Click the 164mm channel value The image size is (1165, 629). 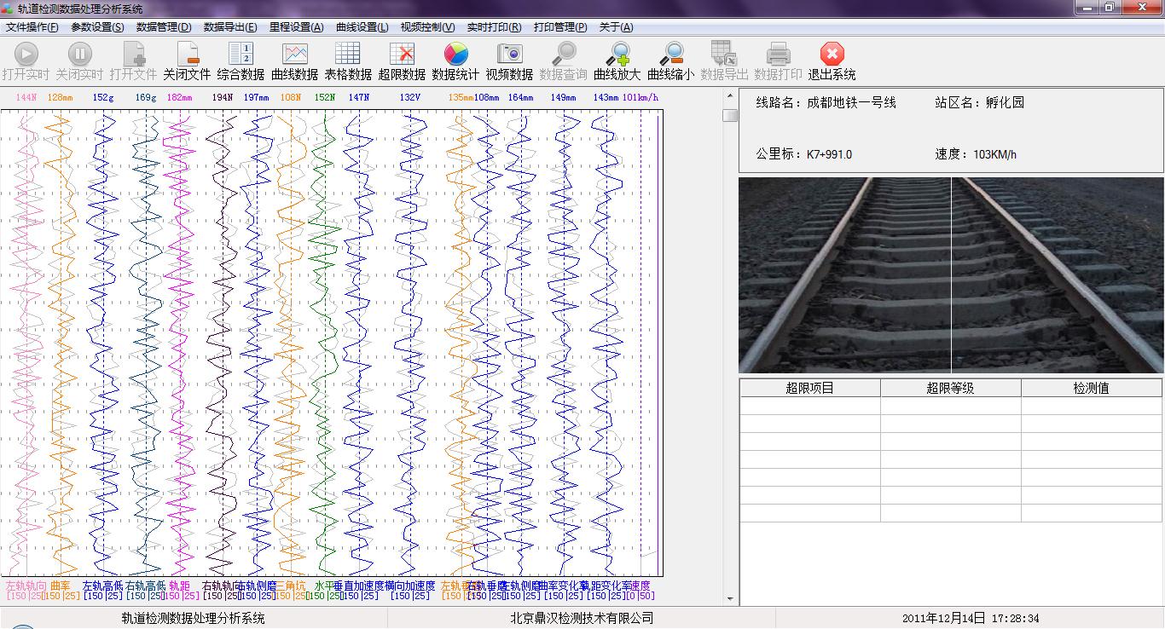pos(521,97)
